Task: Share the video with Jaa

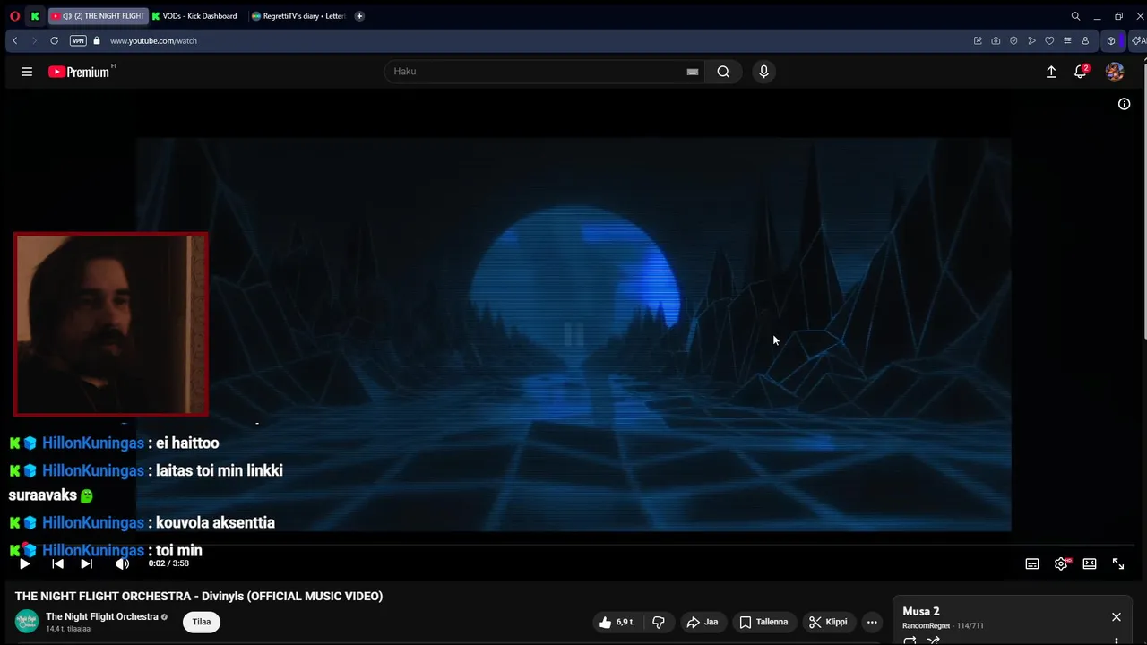Action: tap(703, 622)
